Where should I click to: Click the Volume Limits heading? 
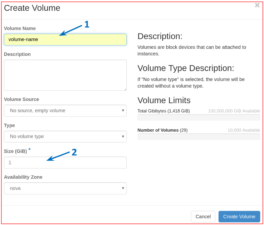coord(164,100)
